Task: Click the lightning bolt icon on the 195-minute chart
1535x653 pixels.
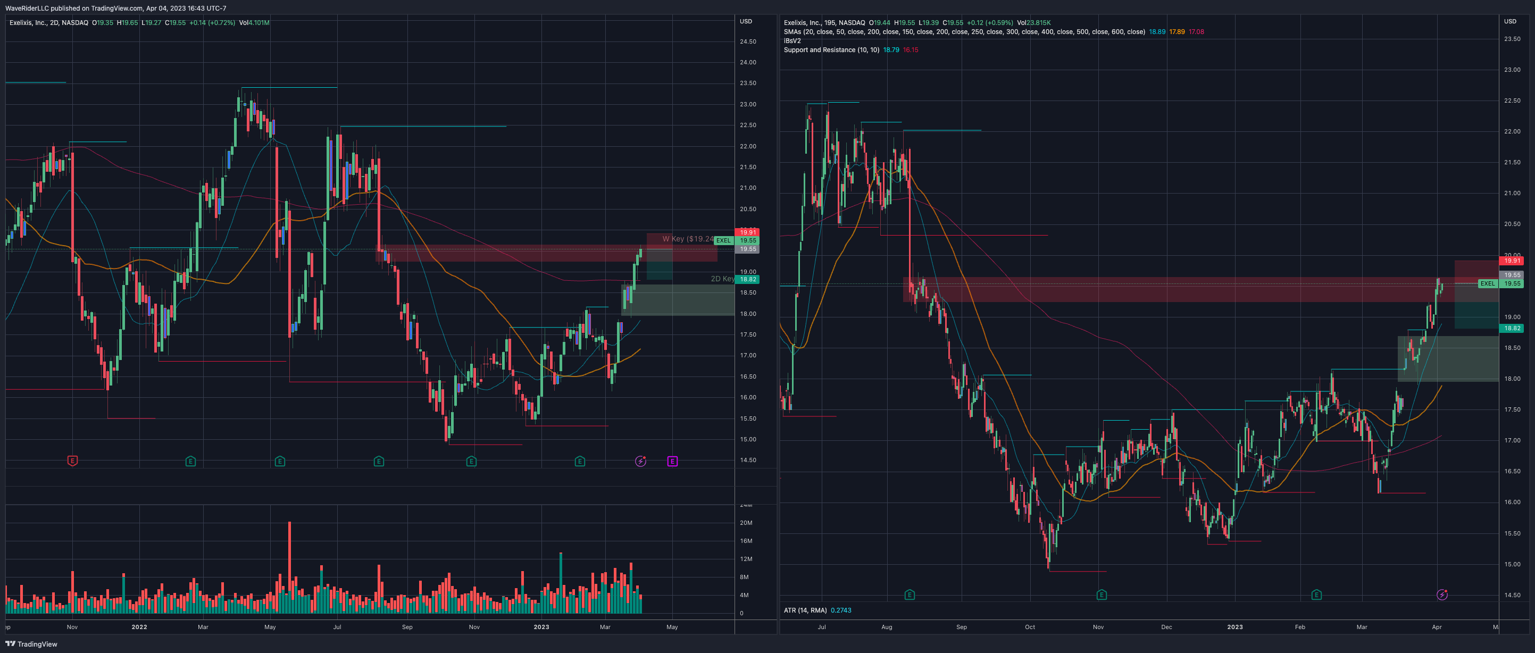Action: pyautogui.click(x=1441, y=593)
